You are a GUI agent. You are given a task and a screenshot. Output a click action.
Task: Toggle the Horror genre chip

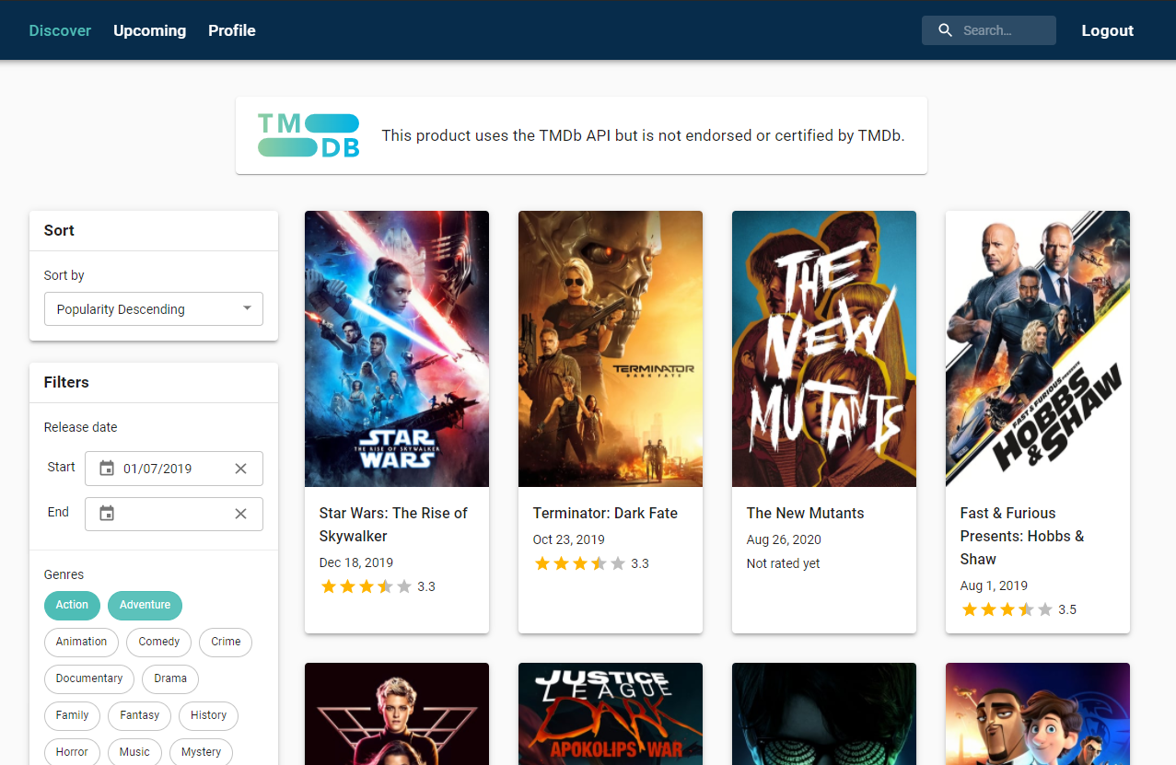(72, 752)
